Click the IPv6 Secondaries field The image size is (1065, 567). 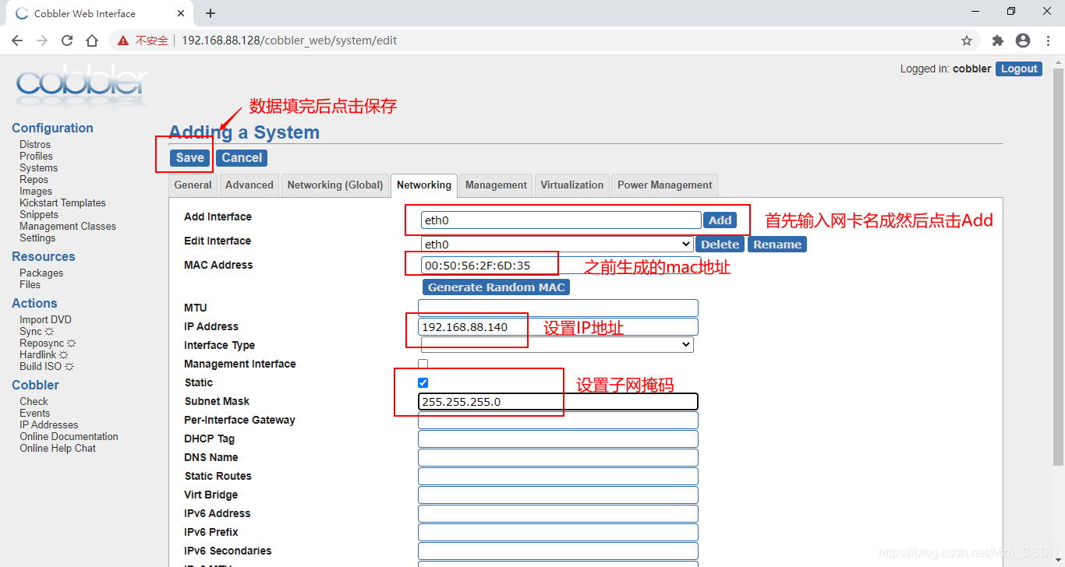558,551
